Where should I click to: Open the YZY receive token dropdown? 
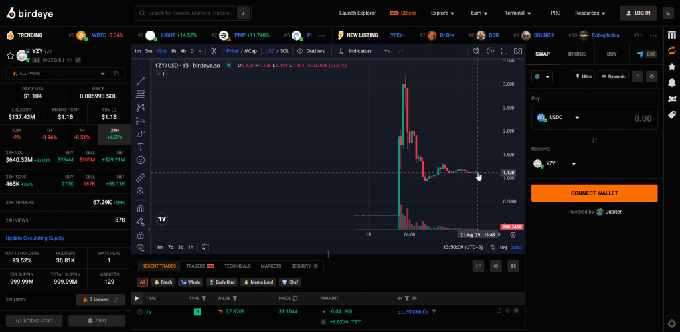click(x=554, y=164)
